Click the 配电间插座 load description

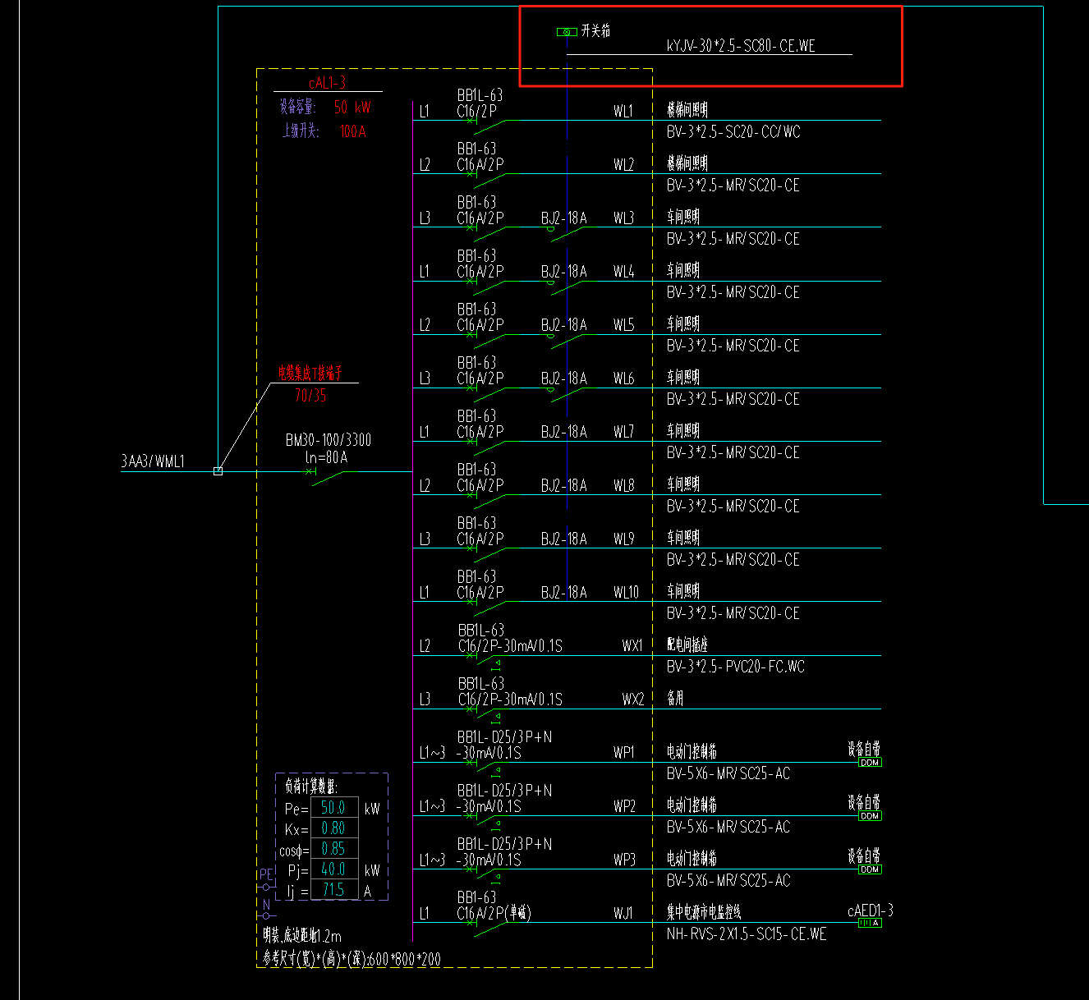tap(687, 645)
